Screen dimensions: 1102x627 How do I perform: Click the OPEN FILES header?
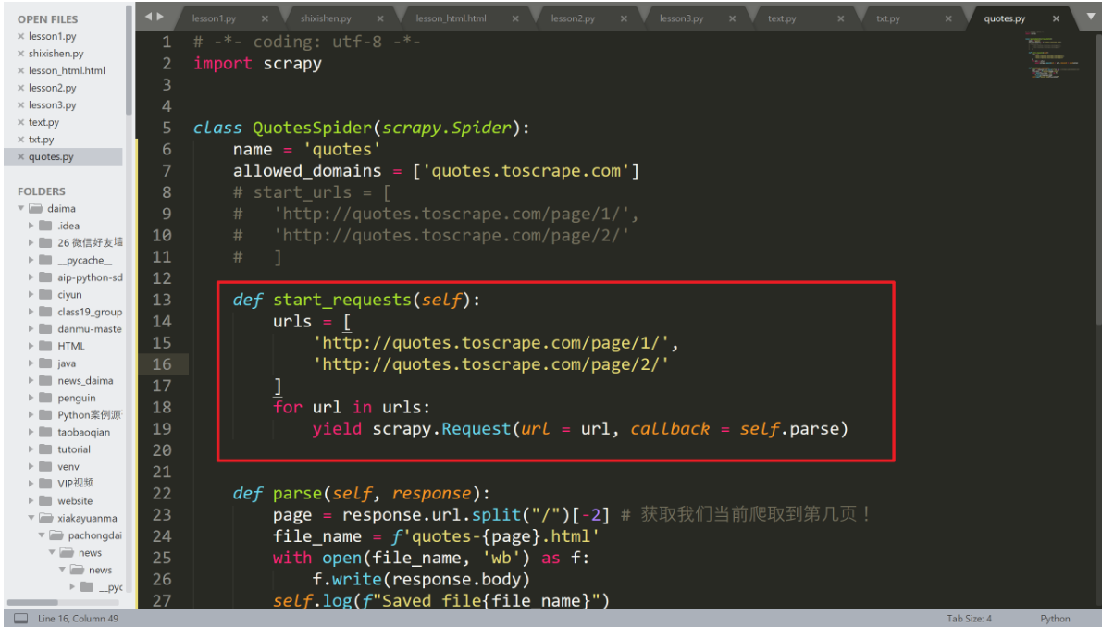[48, 18]
